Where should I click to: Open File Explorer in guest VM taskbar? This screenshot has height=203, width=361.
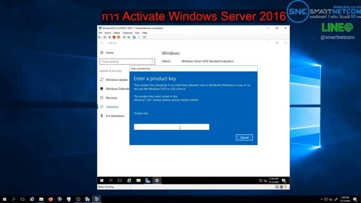tap(138, 180)
